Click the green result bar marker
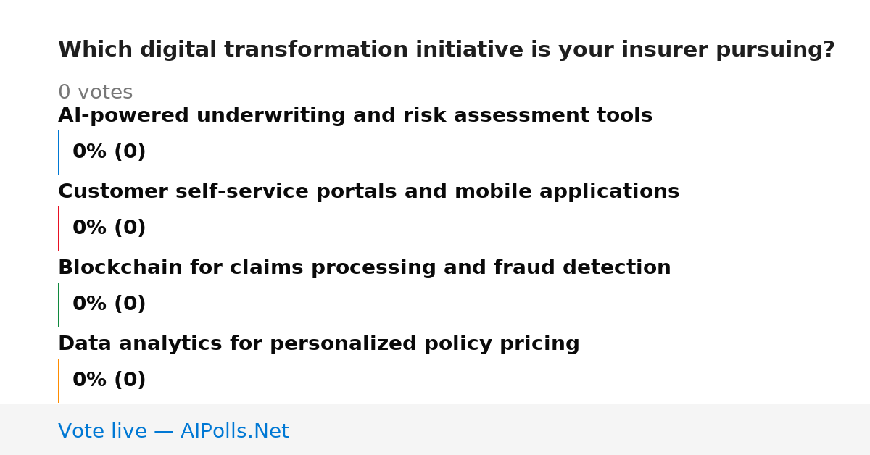870x455 pixels. pos(58,304)
